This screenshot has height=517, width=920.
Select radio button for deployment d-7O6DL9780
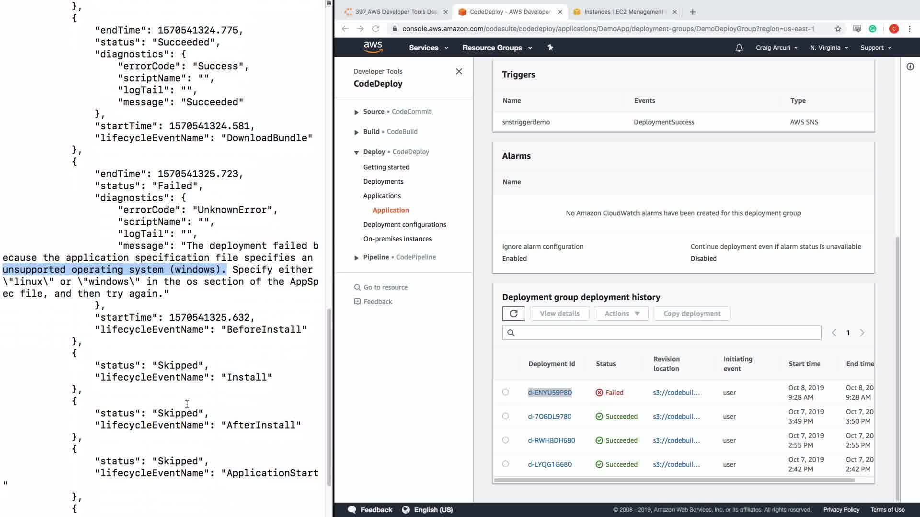pos(506,416)
